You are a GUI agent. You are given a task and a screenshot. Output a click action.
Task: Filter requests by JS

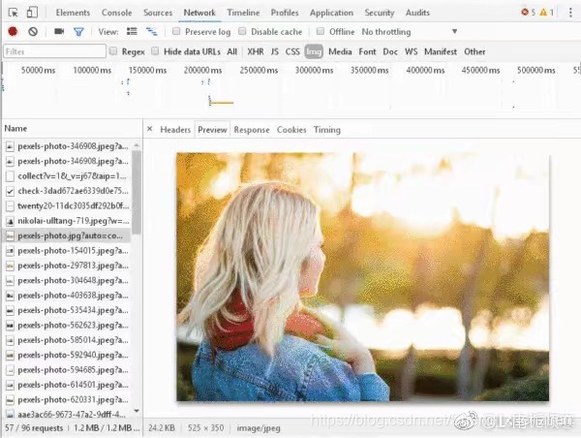pyautogui.click(x=275, y=51)
